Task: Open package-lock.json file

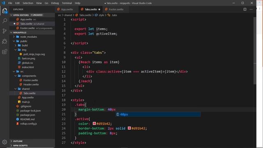Action: 30,111
